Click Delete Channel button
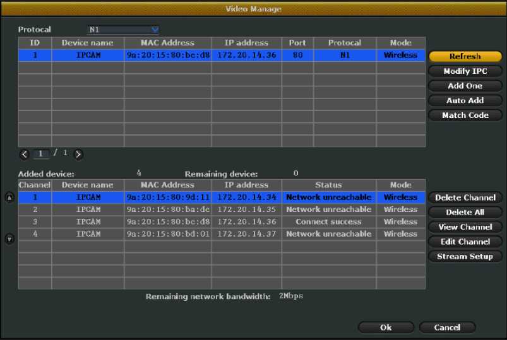 (x=465, y=197)
